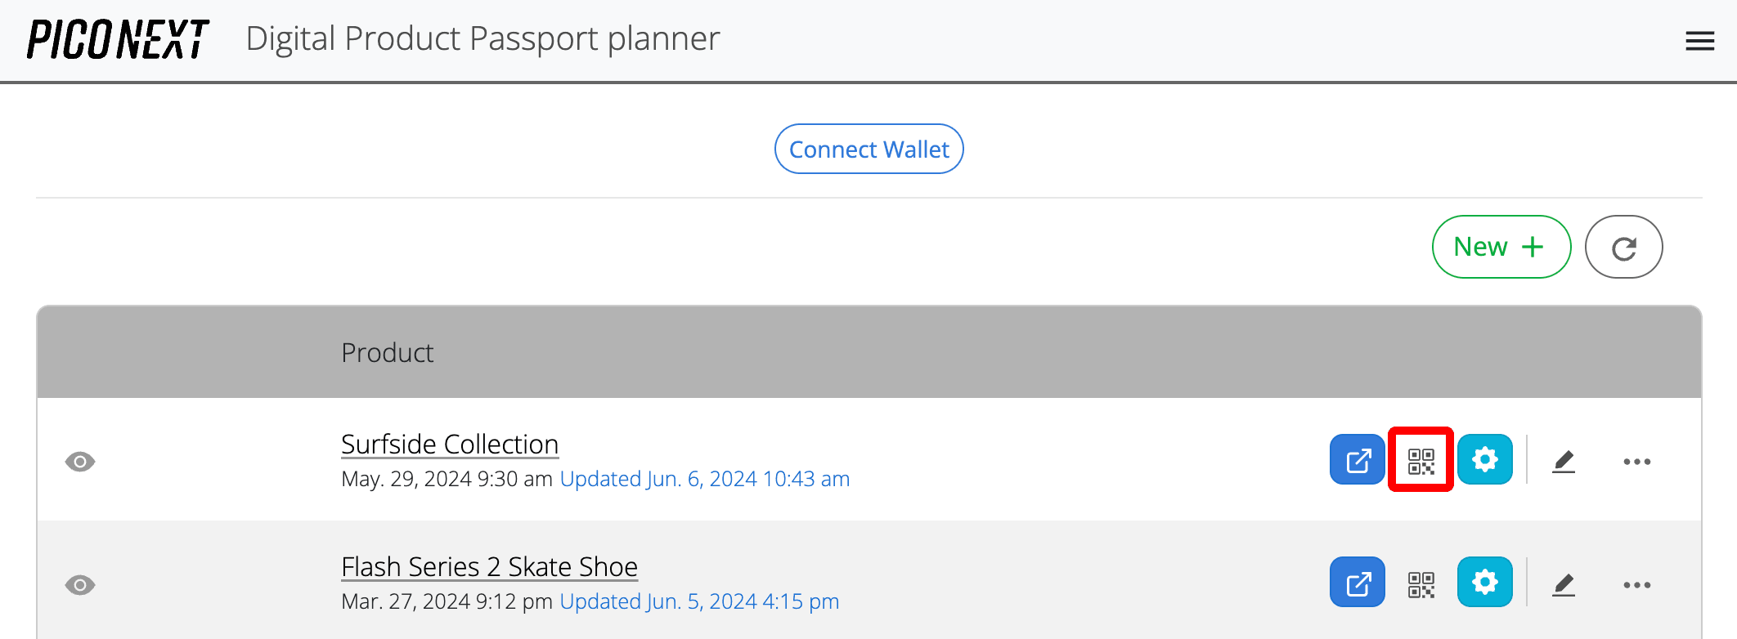Screen dimensions: 1737x639
Task: Open settings gear for Flash Series 2
Action: pyautogui.click(x=1485, y=583)
